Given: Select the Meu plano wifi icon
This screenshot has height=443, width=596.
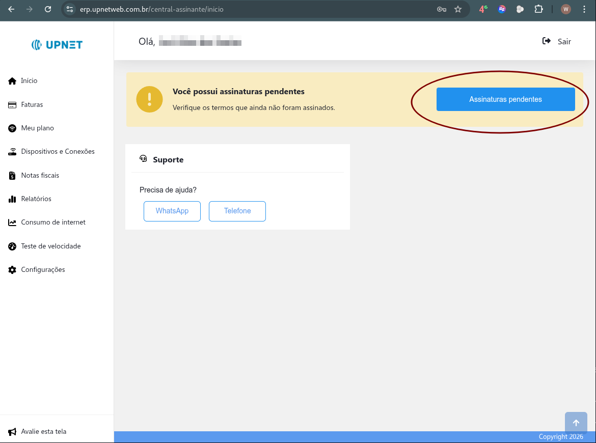Looking at the screenshot, I should (12, 128).
